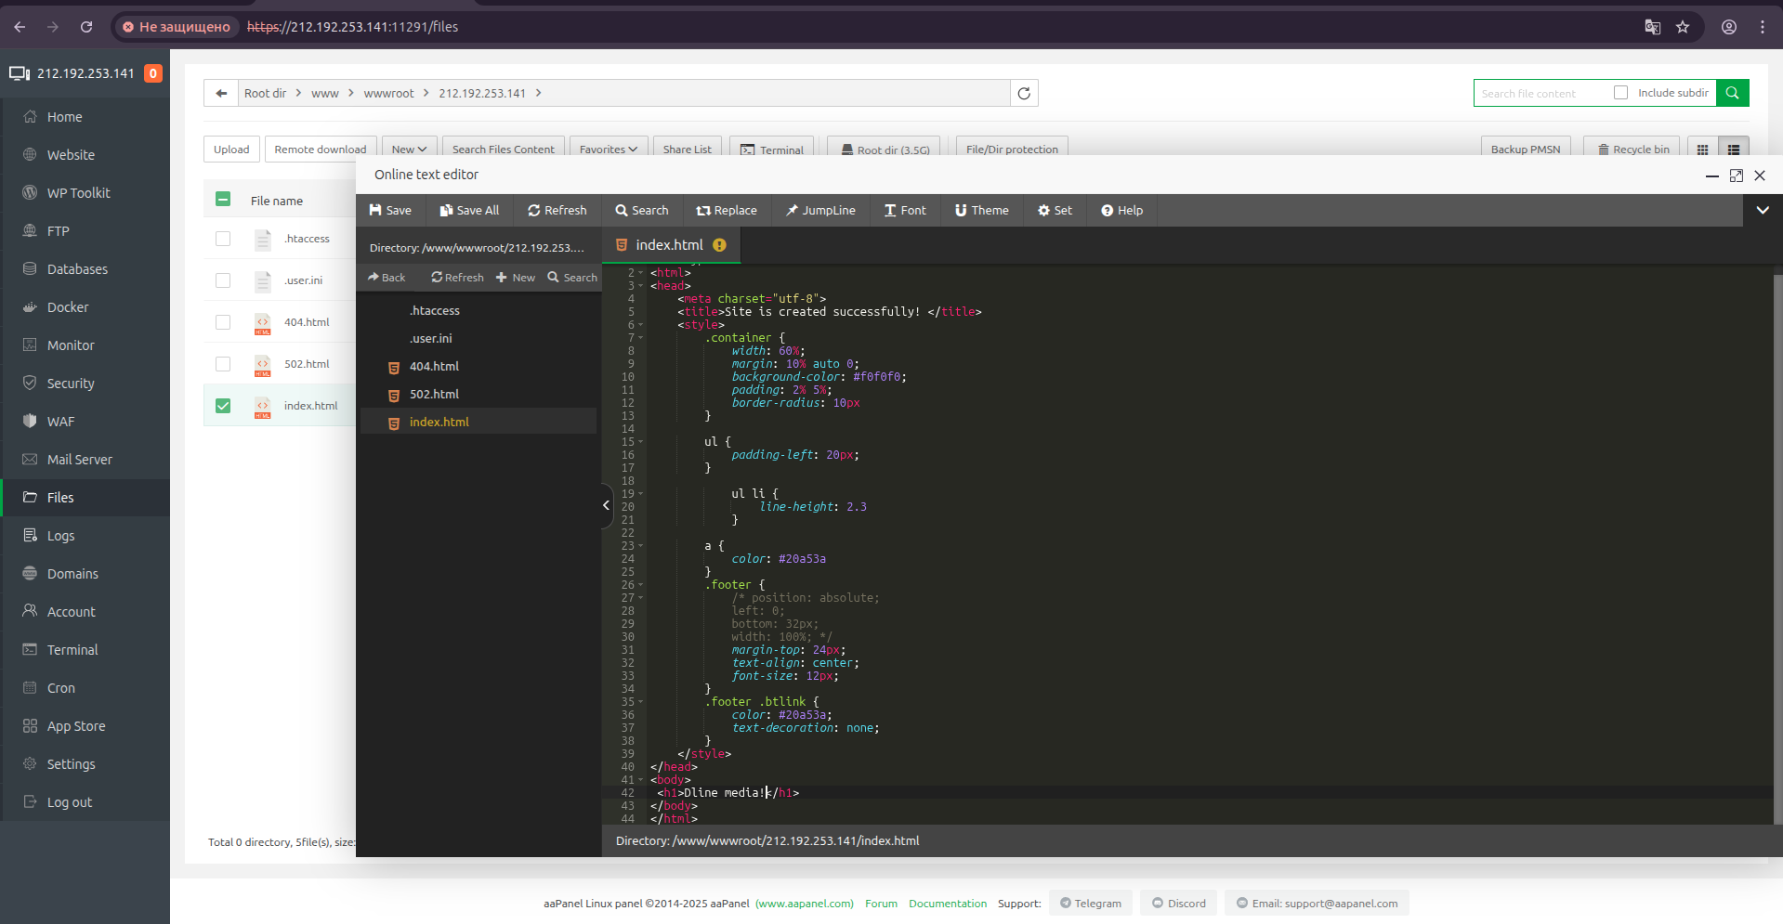The image size is (1783, 924).
Task: Save the file in the text editor
Action: [390, 211]
